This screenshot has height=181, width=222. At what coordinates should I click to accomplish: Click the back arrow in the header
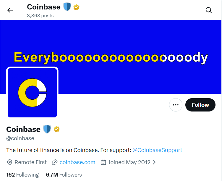tap(10, 10)
